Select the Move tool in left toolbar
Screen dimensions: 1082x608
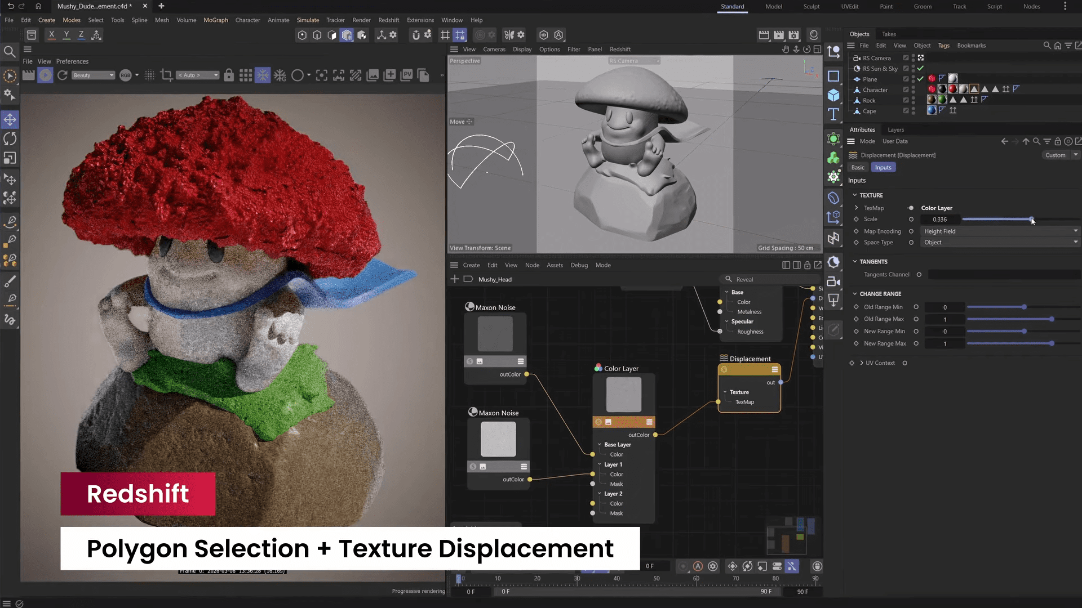pyautogui.click(x=10, y=119)
